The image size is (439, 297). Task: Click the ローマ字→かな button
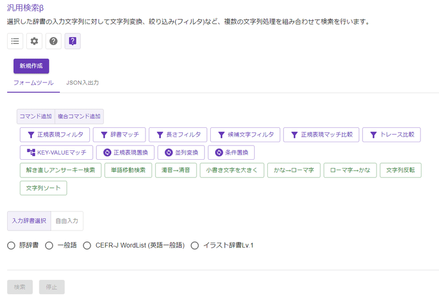point(350,170)
